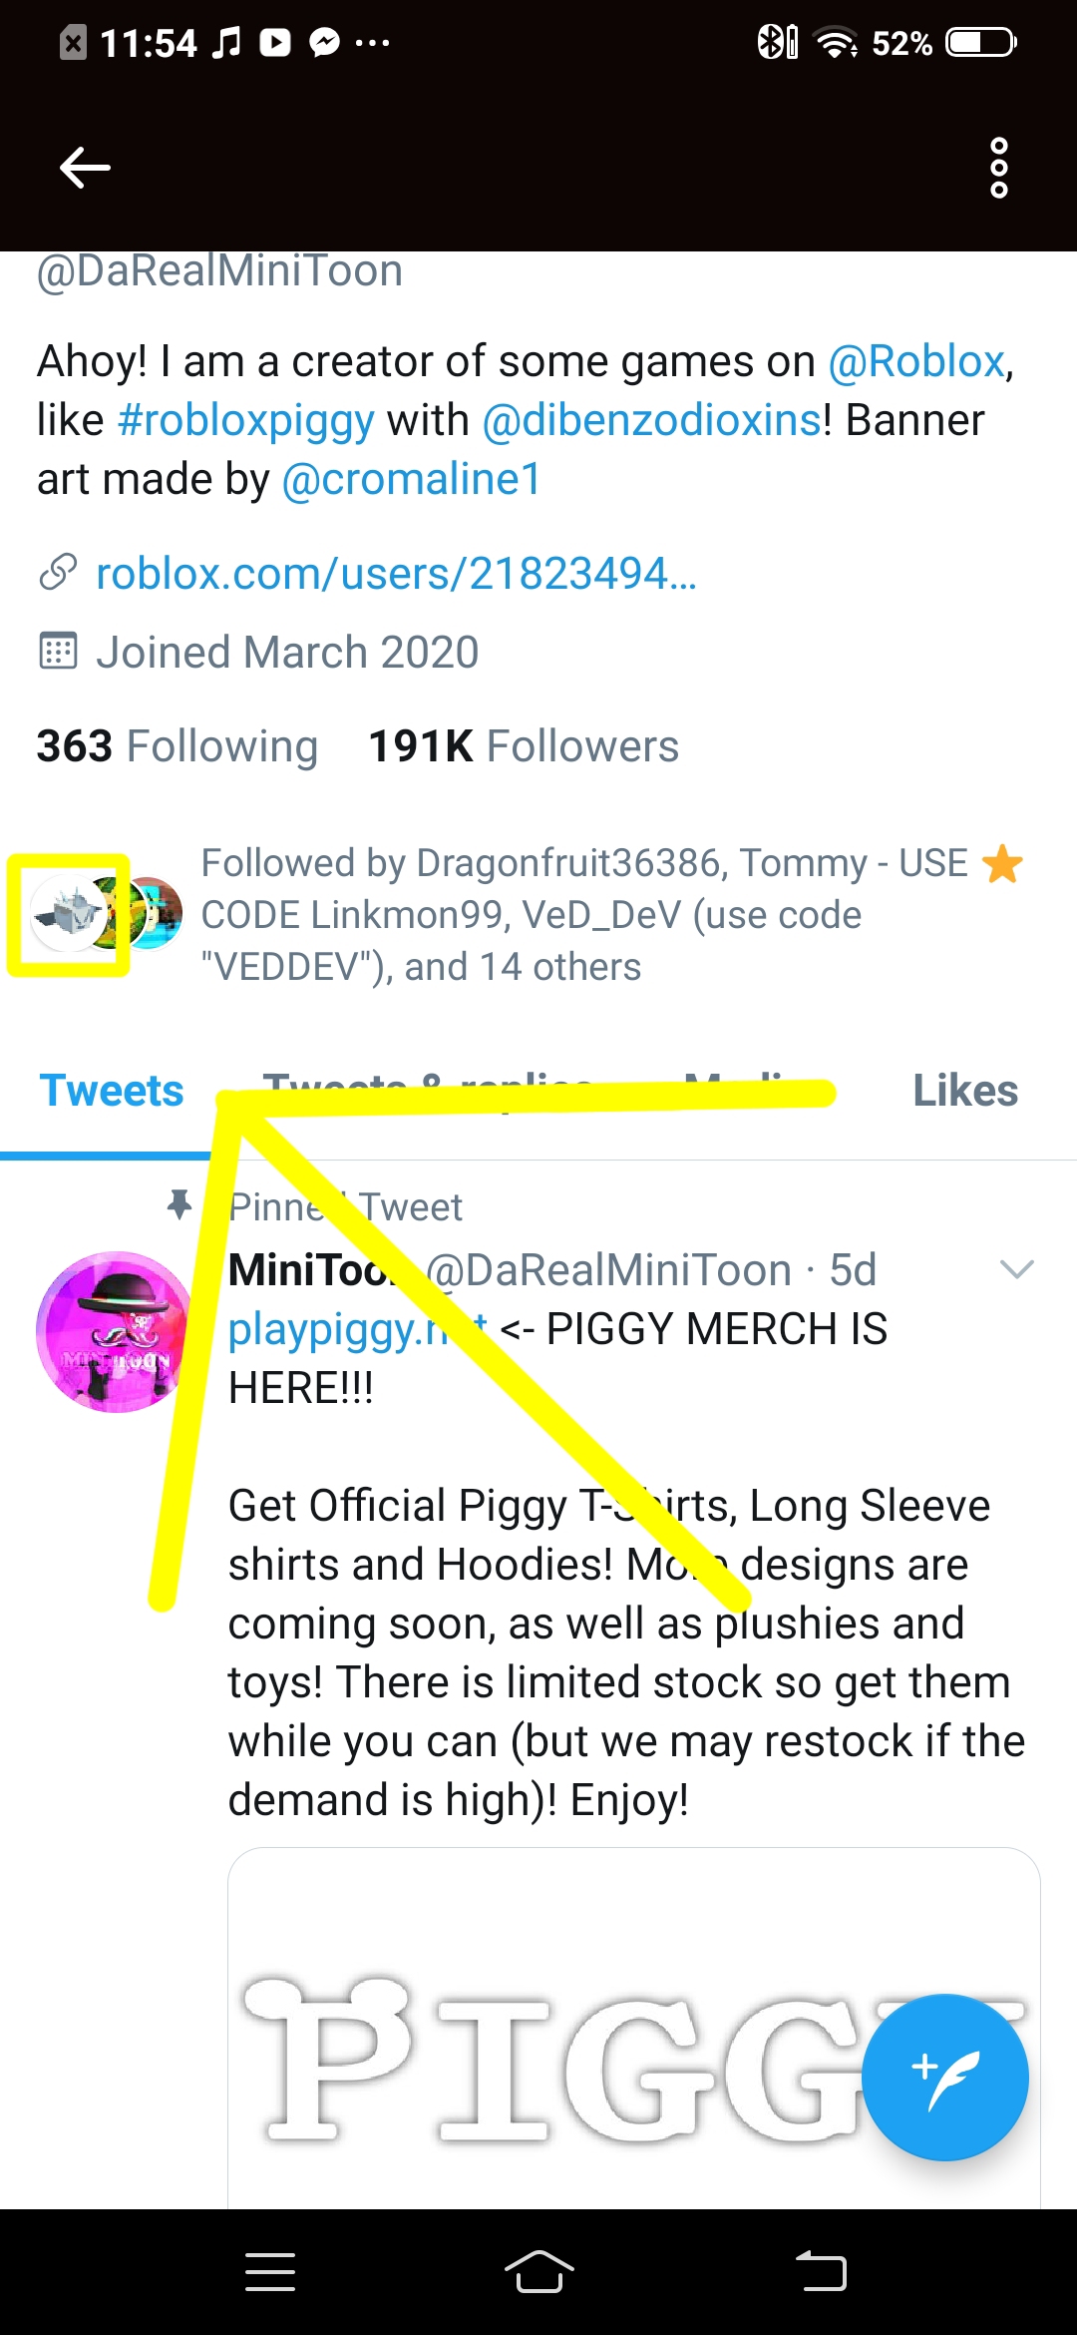Screen dimensions: 1077x2335
Task: Open the roblox.com/users profile link
Action: pos(395,574)
